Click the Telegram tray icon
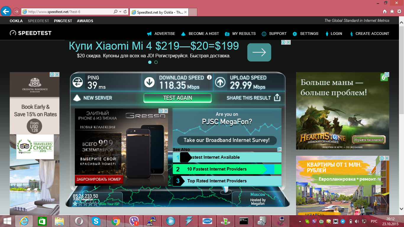This screenshot has height=227, width=404. [x=343, y=221]
